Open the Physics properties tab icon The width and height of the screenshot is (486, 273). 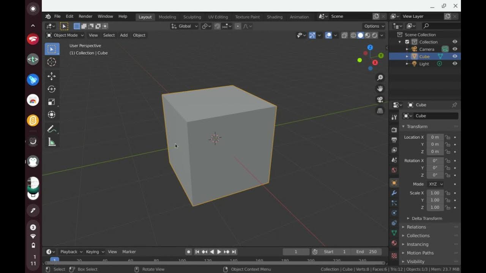point(394,213)
